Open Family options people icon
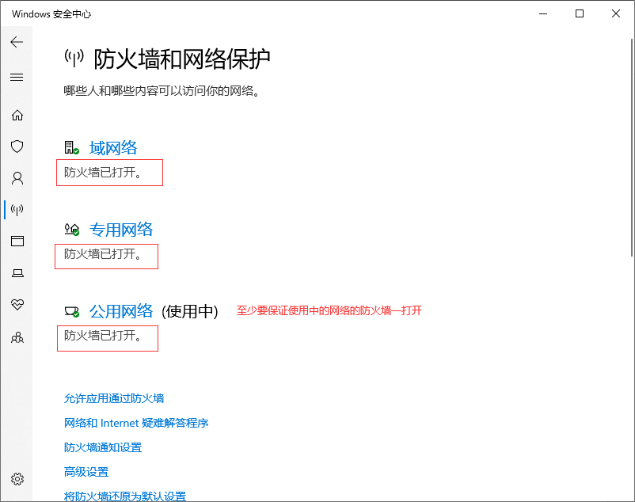This screenshot has height=502, width=635. click(x=17, y=337)
